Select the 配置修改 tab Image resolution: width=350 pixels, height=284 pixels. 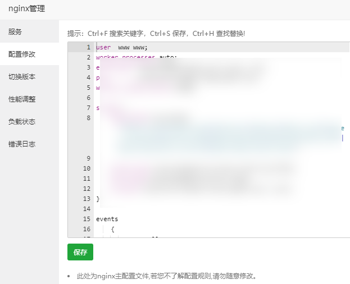pos(29,54)
